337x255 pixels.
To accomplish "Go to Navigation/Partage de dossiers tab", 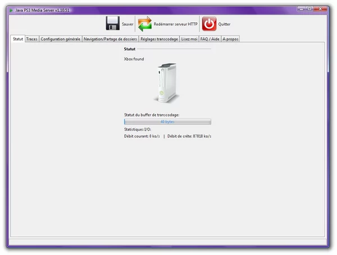I will pos(110,39).
